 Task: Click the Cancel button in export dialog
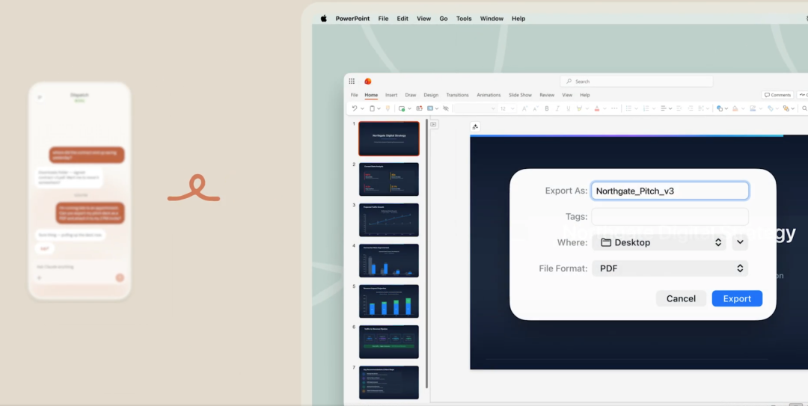681,298
